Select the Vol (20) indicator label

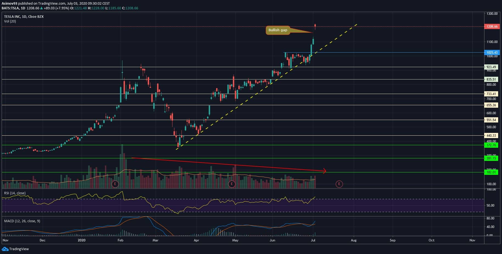pyautogui.click(x=10, y=21)
